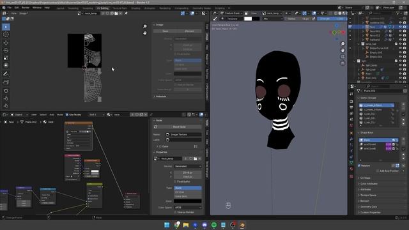Select the Rotate tool in UV editor

click(x=6, y=50)
